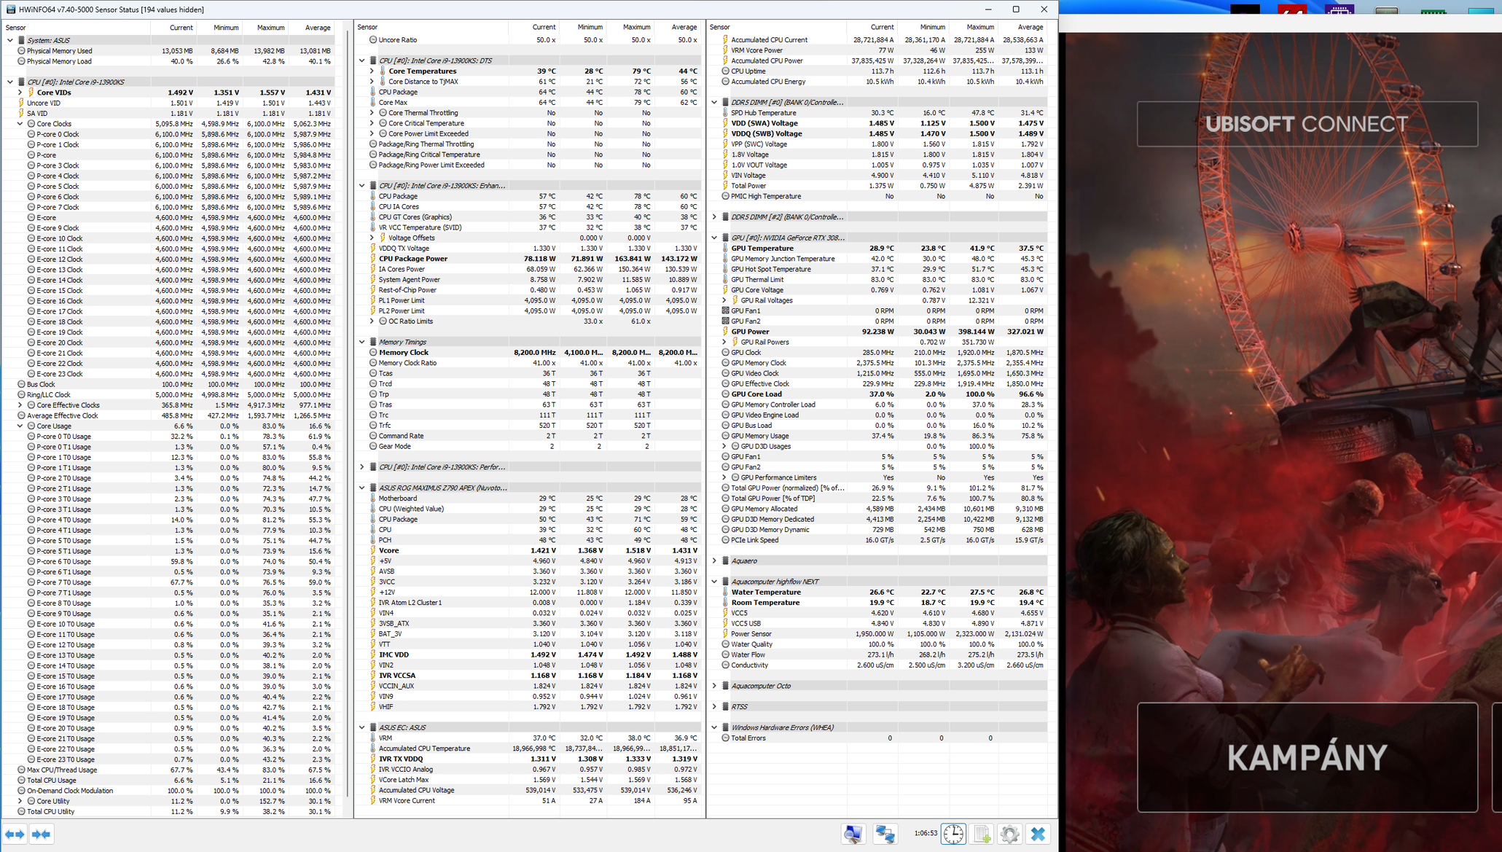Viewport: 1502px width, 852px height.
Task: Select the CPU Package Power row
Action: 412,259
